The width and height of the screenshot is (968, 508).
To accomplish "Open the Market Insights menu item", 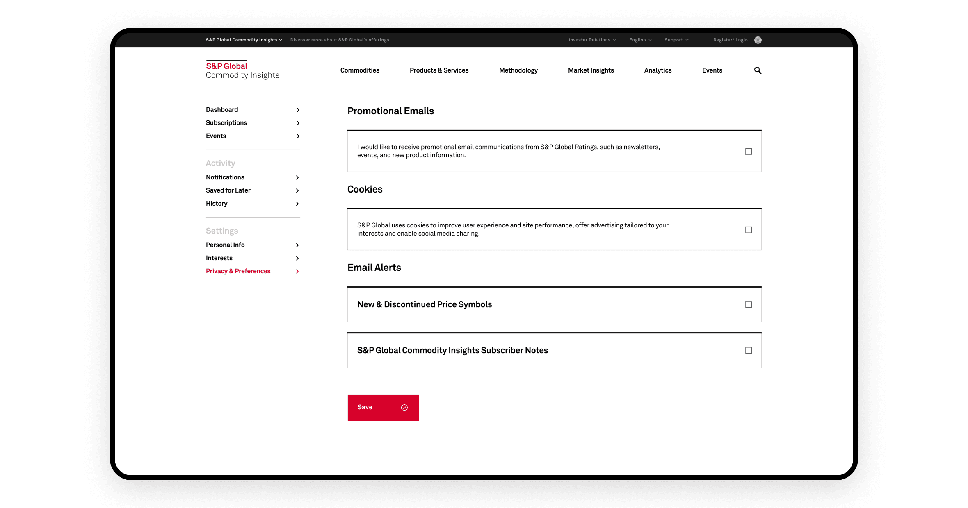I will (x=591, y=70).
